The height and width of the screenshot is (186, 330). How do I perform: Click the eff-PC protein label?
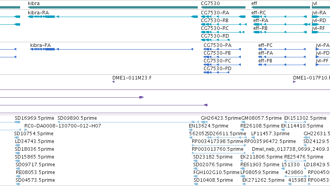(x=265, y=45)
